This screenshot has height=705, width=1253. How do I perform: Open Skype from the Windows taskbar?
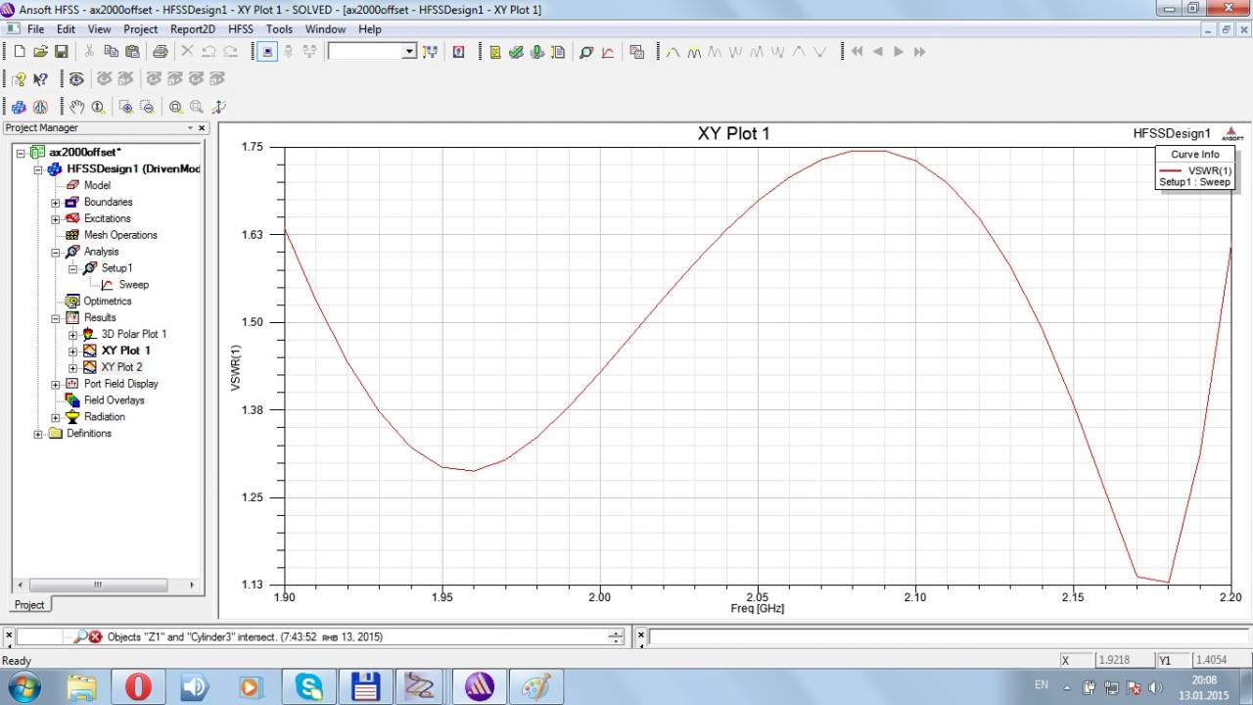pos(309,686)
